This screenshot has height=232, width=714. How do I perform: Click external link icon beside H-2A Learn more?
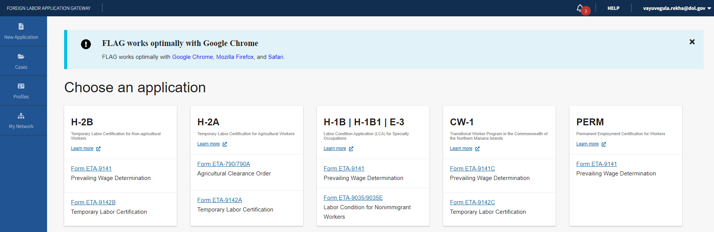(225, 144)
